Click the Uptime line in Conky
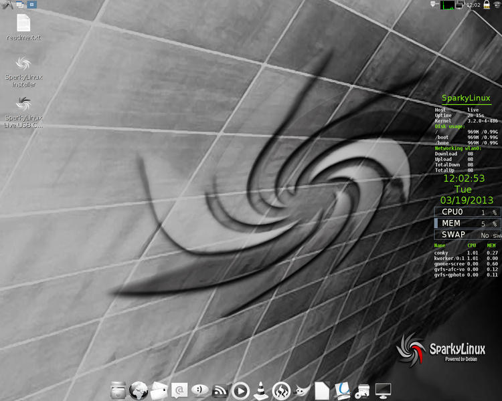The height and width of the screenshot is (401, 502). (459, 116)
